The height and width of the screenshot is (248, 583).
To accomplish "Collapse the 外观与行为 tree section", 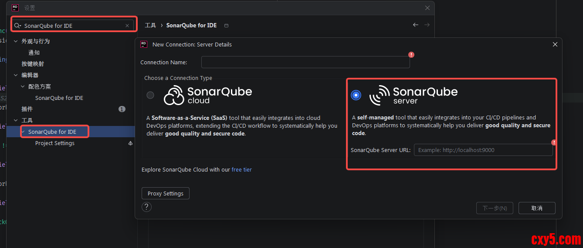I will pos(16,41).
